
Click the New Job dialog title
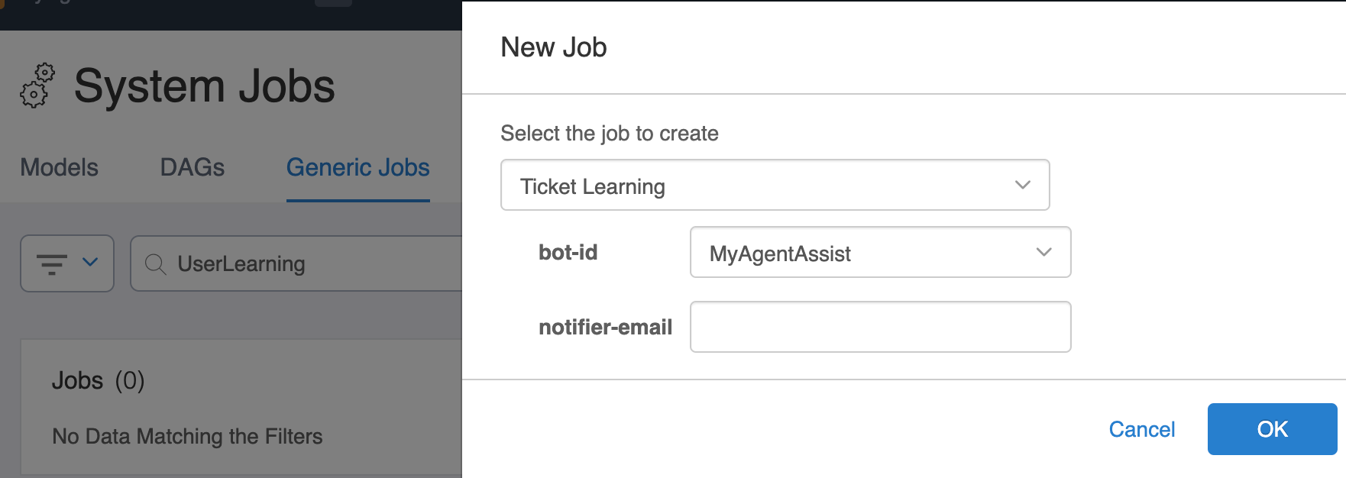(x=554, y=47)
